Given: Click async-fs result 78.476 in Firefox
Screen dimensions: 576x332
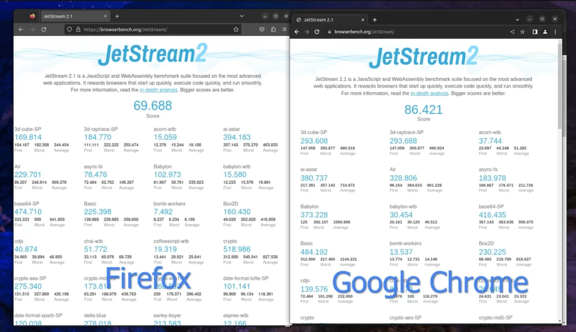Looking at the screenshot, I should pyautogui.click(x=96, y=174).
